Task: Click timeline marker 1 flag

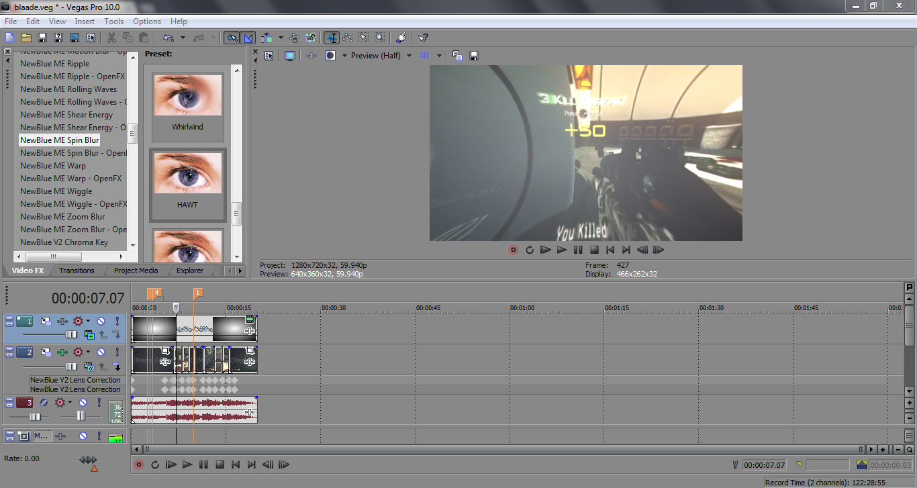Action: [198, 293]
